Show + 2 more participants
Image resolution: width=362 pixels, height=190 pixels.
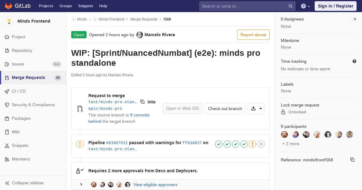291,144
